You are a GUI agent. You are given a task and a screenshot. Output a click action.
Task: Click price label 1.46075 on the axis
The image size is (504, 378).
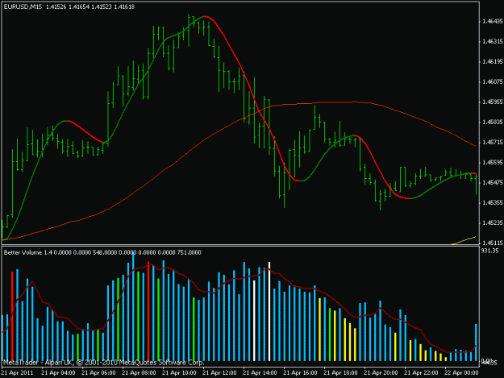click(493, 82)
